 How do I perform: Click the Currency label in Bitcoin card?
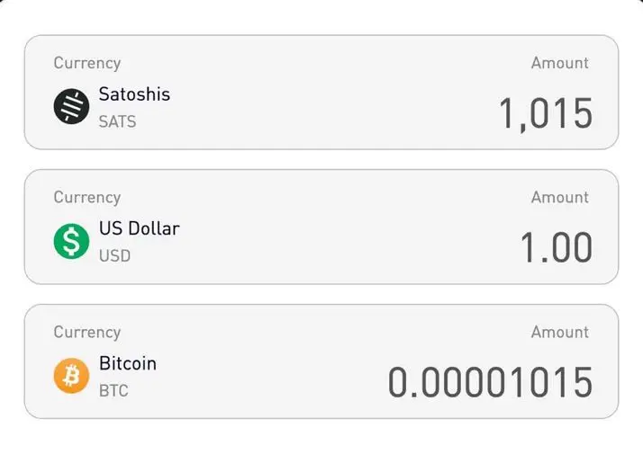click(87, 332)
